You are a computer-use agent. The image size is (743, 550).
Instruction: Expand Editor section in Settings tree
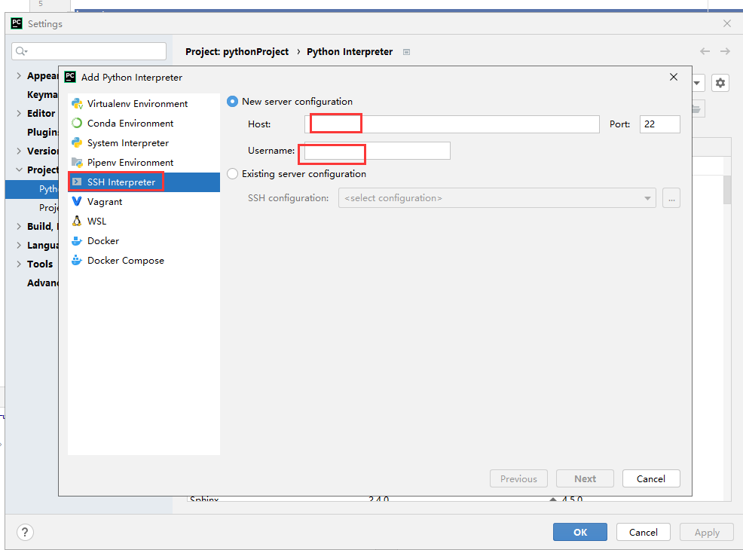19,113
